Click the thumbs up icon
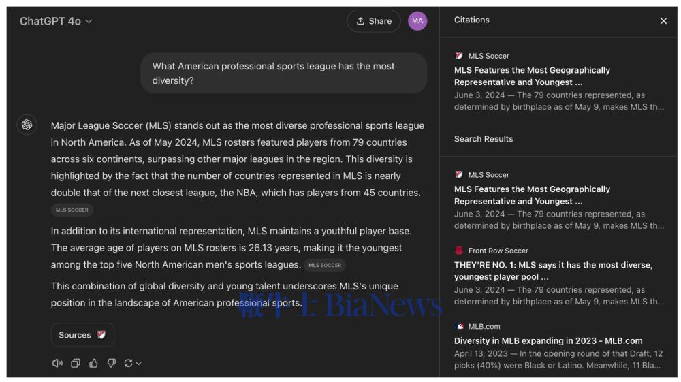Screen dimensions: 681x382 coord(93,364)
